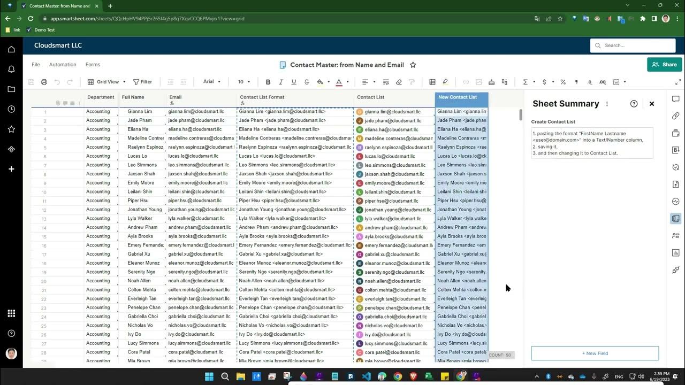The width and height of the screenshot is (685, 385).
Task: Toggle Italic formatting
Action: (281, 82)
